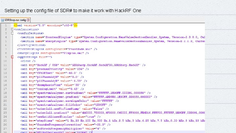This screenshot has height=133, width=236.
Task: Select the SDRSharp.exe.config tab
Action: point(15,20)
